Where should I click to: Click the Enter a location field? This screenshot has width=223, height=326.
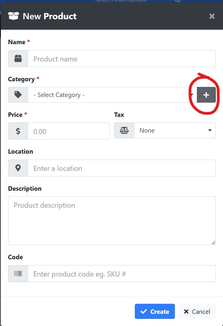[122, 168]
